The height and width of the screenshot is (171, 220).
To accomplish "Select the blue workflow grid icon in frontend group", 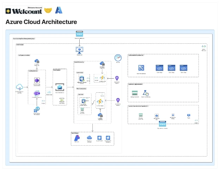I will click(141, 68).
